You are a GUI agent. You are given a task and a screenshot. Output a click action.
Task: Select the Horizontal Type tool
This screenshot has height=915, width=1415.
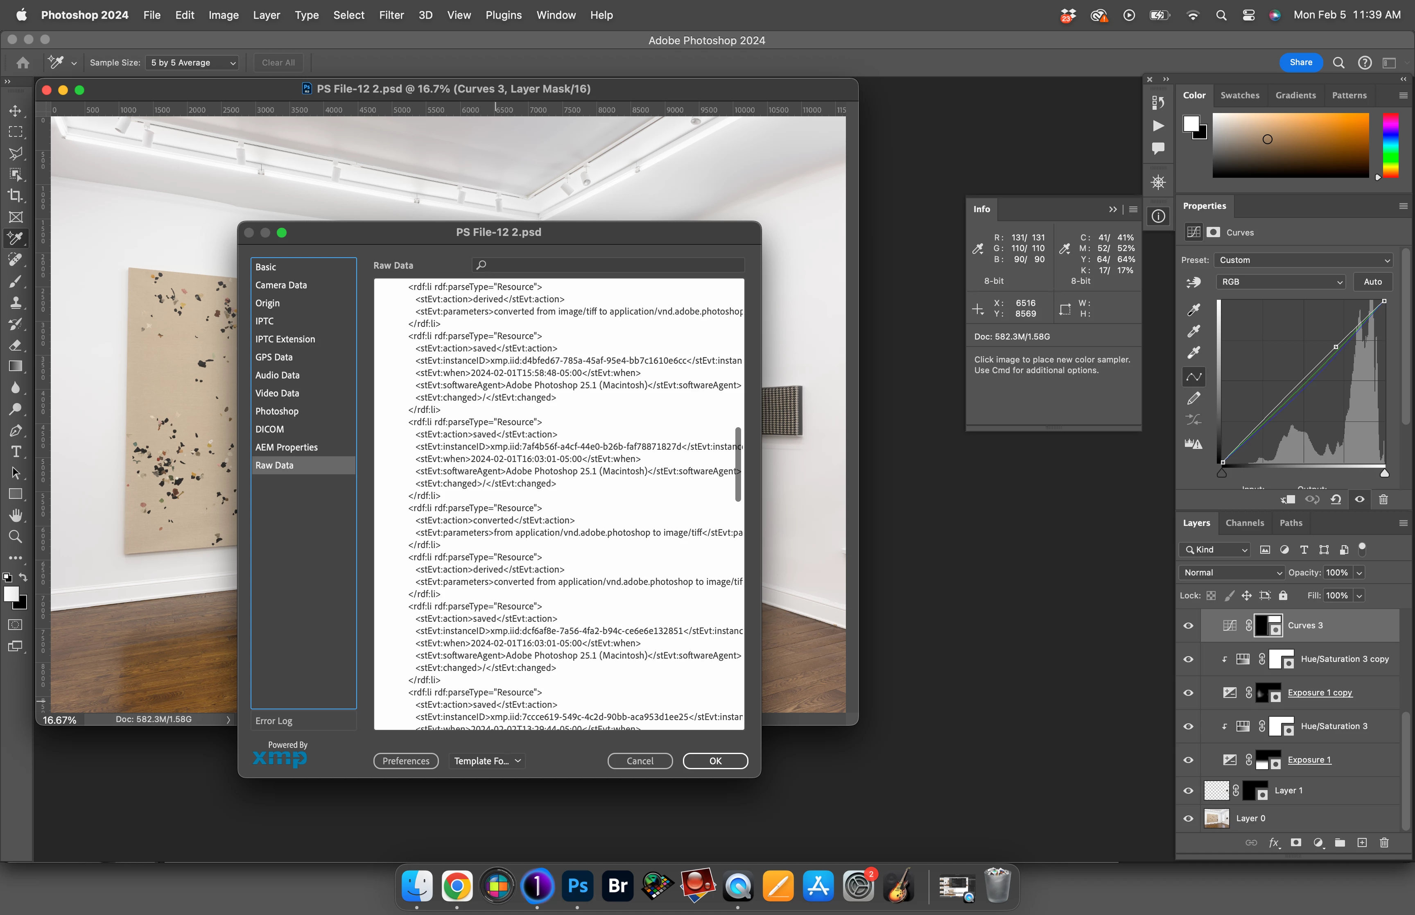16,451
